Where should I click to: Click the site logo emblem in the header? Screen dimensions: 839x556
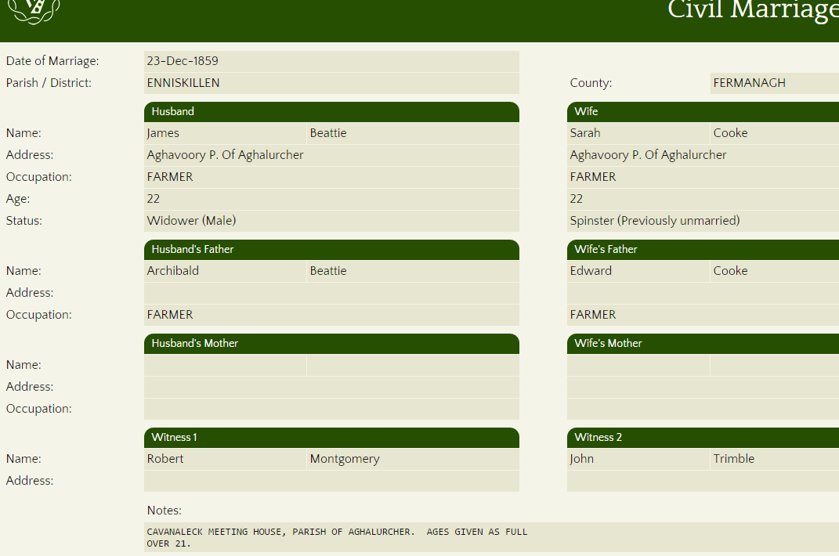[x=33, y=9]
